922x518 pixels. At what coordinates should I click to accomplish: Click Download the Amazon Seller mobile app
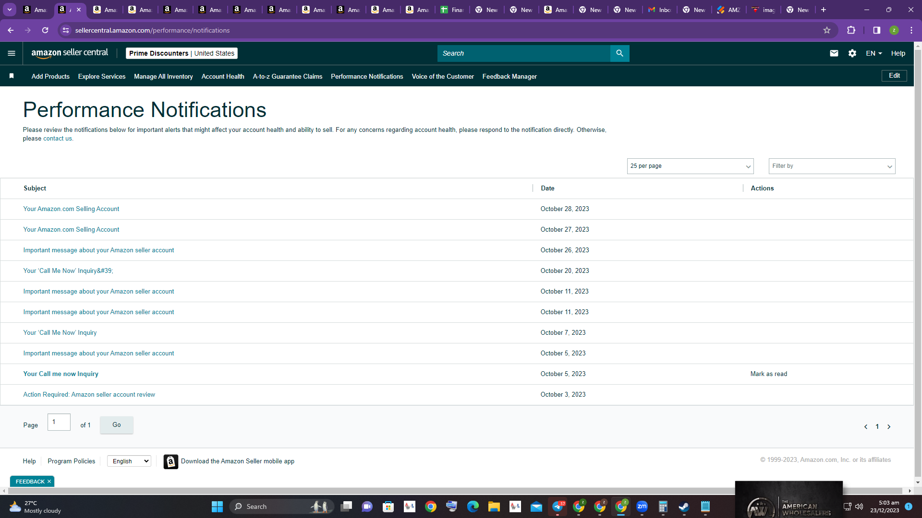point(238,461)
